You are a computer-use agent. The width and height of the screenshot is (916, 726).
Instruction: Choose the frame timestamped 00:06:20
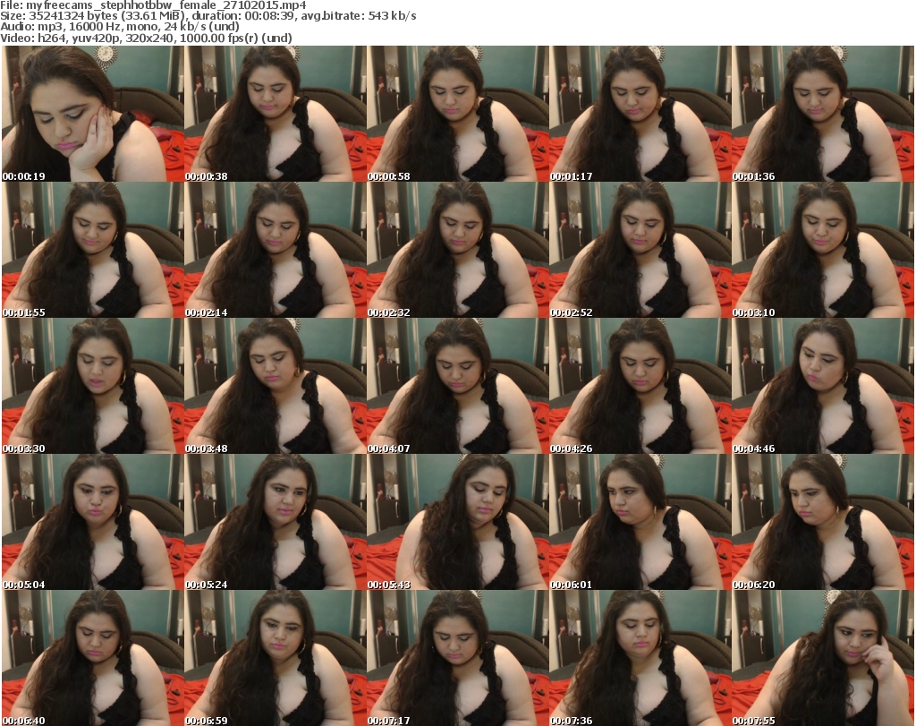[823, 522]
